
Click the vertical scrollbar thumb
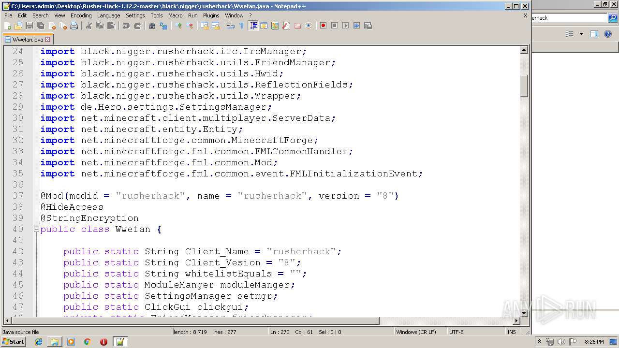(x=524, y=86)
